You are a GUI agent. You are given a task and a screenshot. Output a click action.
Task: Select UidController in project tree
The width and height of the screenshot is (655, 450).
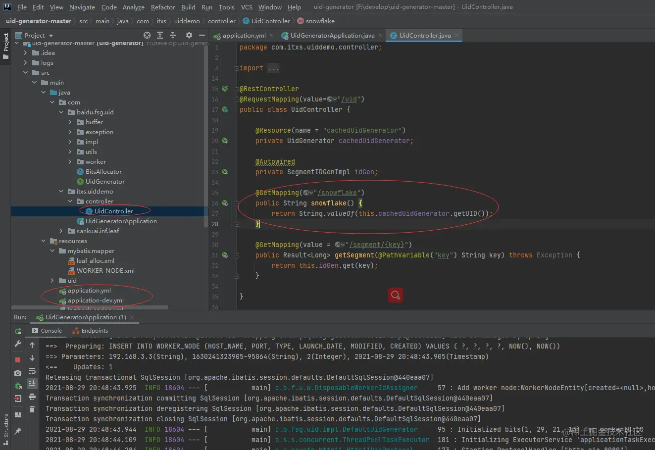coord(114,211)
